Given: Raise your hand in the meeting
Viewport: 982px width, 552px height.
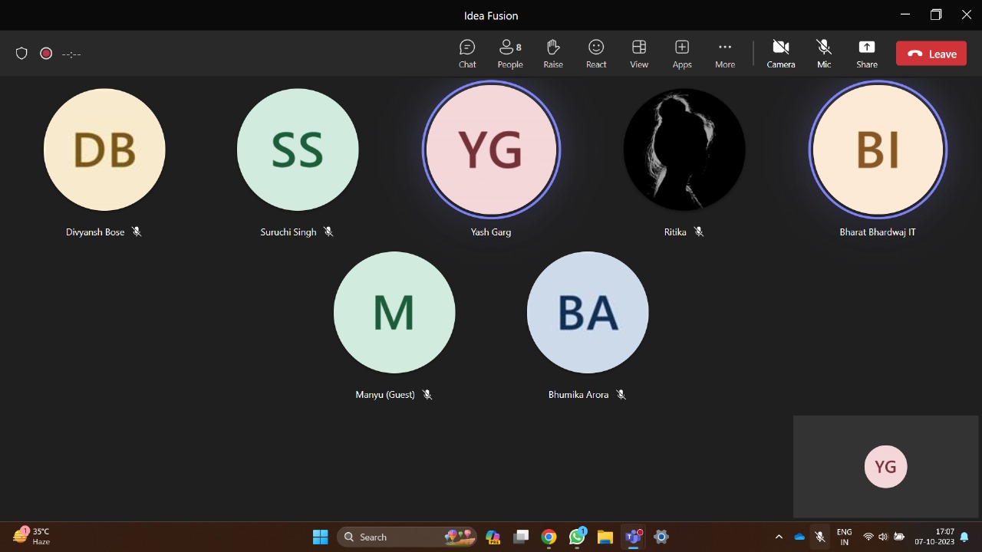Looking at the screenshot, I should [x=553, y=54].
